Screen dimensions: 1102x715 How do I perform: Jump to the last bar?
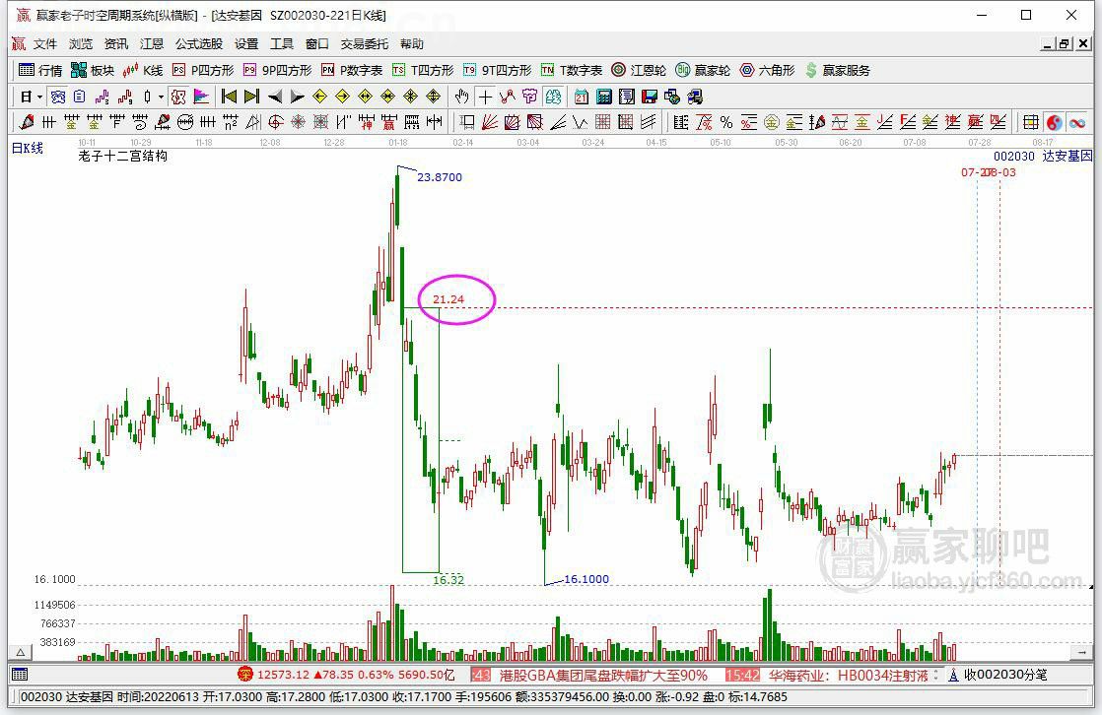[251, 97]
